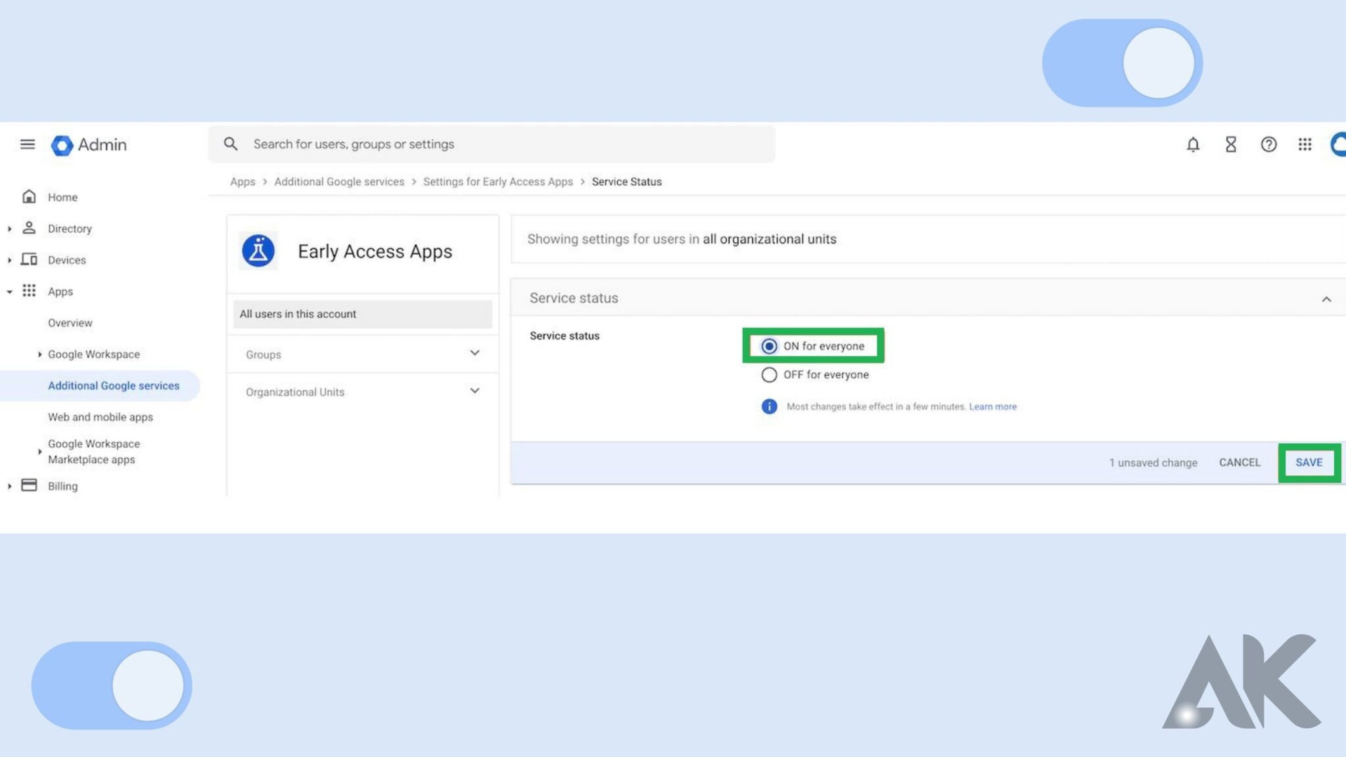Click the info icon beside the changes notice

[768, 406]
